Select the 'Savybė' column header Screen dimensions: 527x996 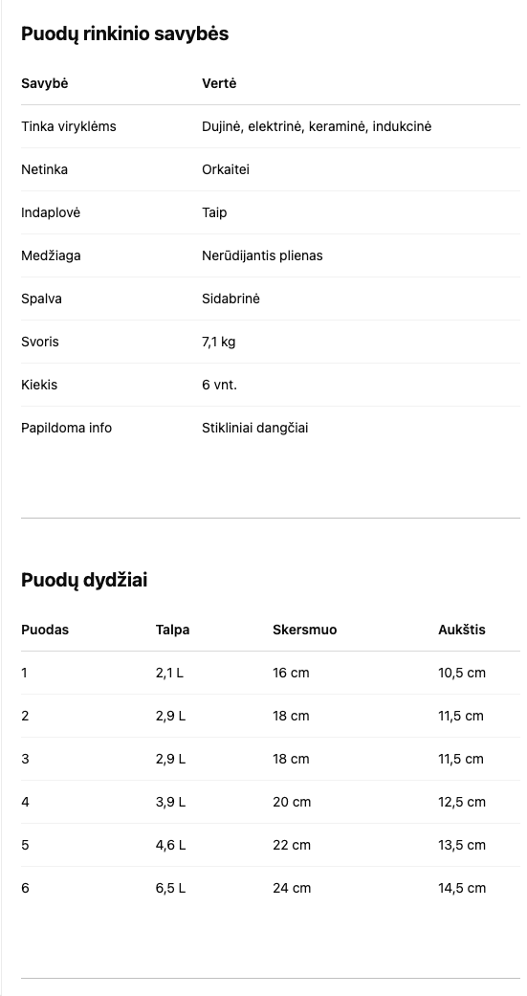[44, 83]
